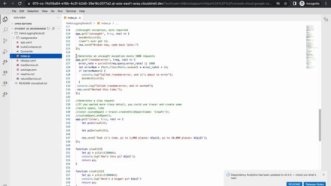
Task: Open the Terminal menu
Action: [71, 11]
